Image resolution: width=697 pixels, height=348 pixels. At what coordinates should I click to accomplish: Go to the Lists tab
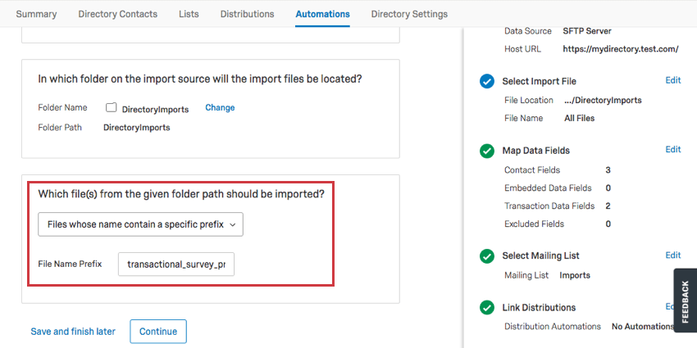point(189,14)
